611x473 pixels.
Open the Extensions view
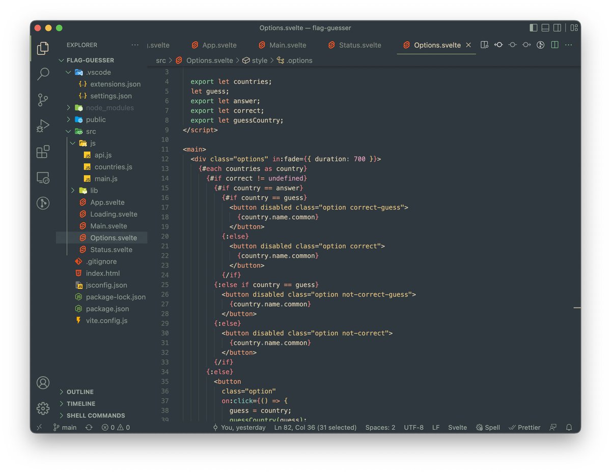43,152
